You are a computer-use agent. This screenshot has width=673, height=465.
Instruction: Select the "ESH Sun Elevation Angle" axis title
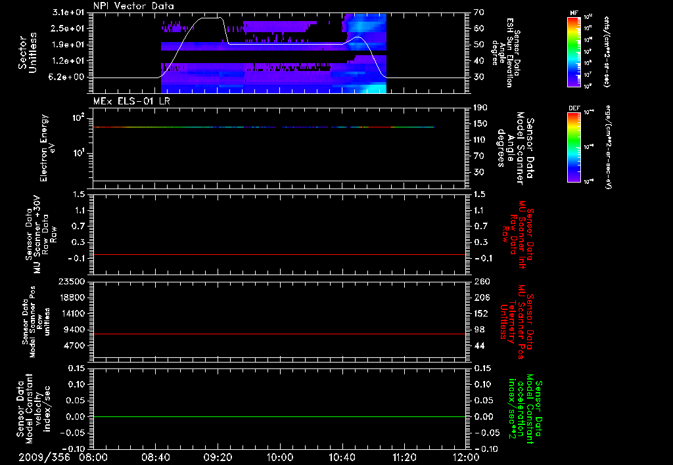tap(505, 53)
